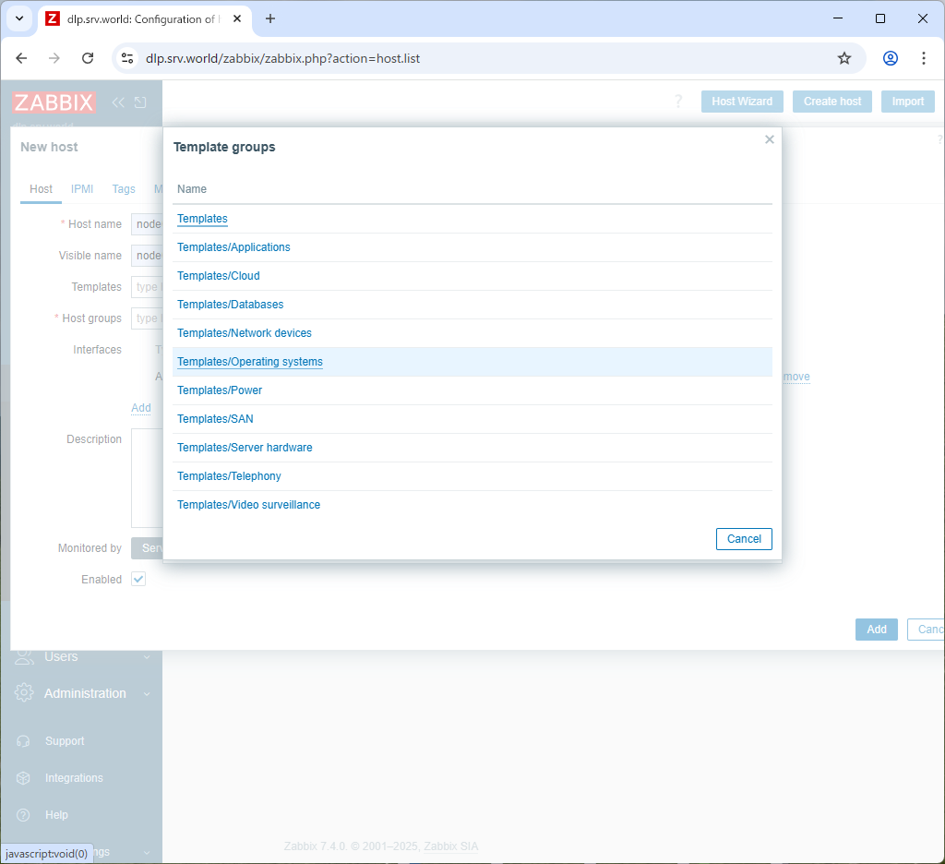Viewport: 945px width, 864px height.
Task: Open Integrations via the cube icon
Action: click(x=21, y=778)
